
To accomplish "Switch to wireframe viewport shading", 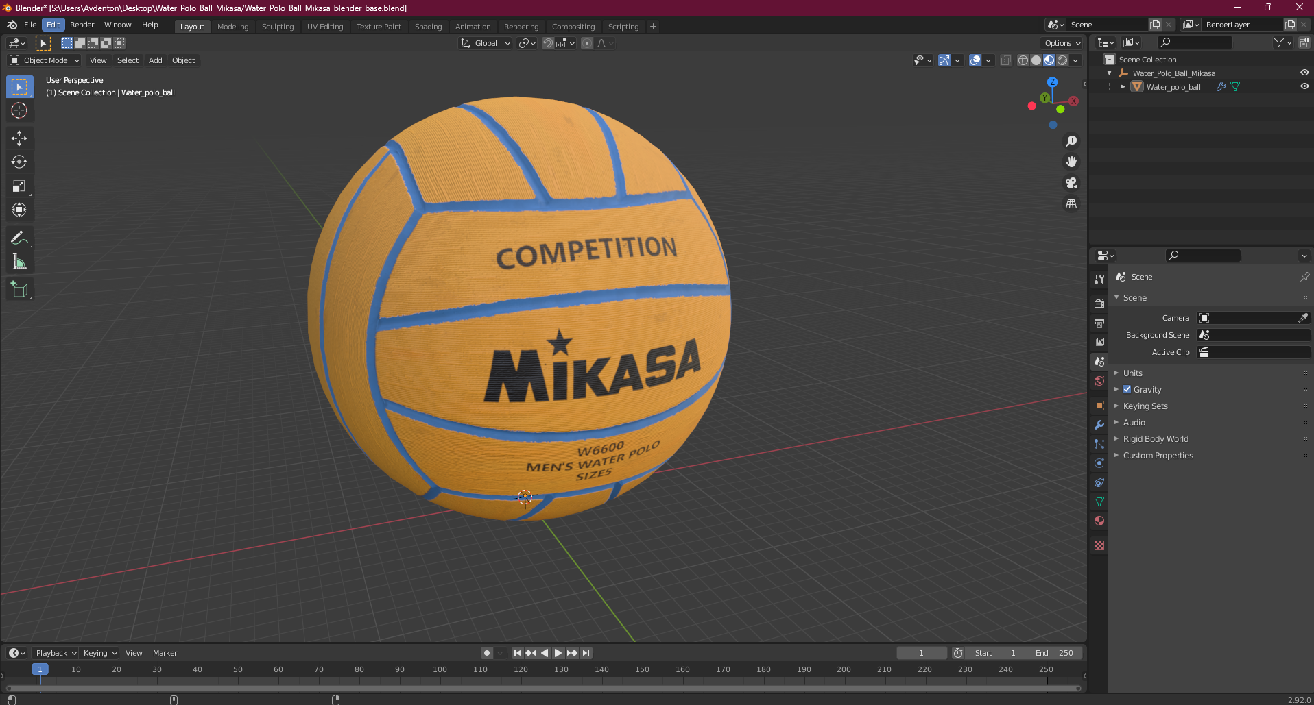I will click(1023, 60).
